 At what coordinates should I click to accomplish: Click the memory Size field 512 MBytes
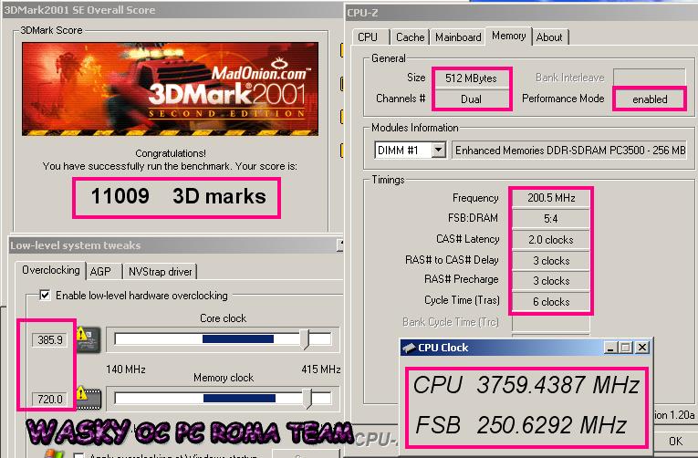471,78
